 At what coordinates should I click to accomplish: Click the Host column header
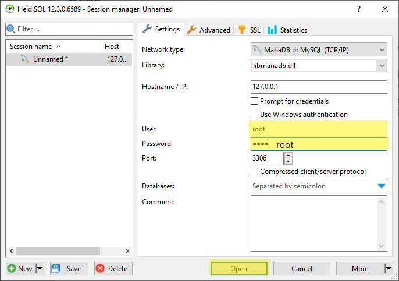tap(116, 47)
